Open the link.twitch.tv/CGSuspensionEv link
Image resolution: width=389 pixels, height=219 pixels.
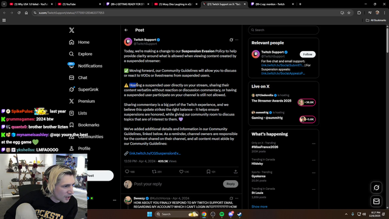[155, 153]
